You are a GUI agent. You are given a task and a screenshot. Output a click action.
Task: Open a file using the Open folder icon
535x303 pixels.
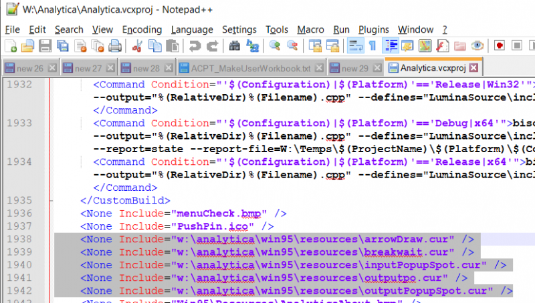tap(27, 46)
